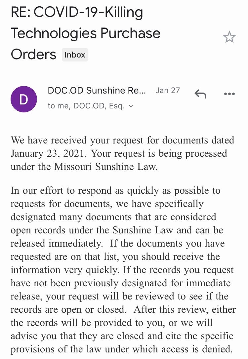Click the Inbox label chip
The image size is (248, 359).
75,55
